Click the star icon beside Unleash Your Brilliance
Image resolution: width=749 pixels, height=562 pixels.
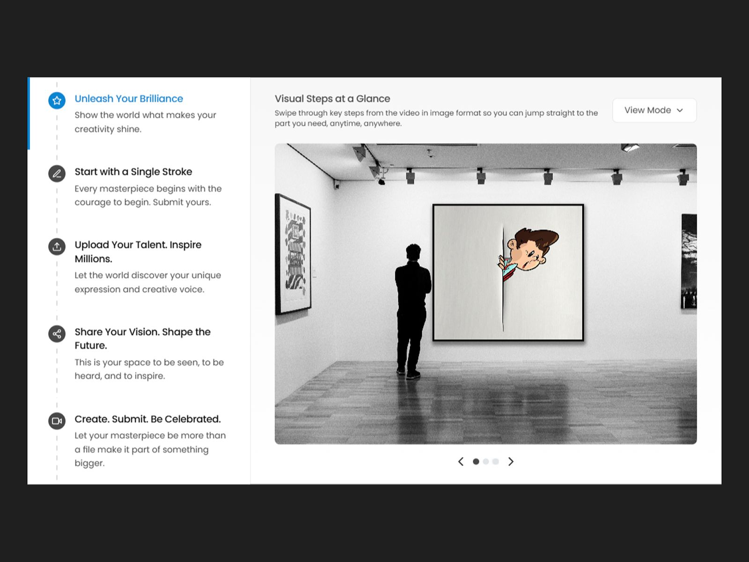coord(57,100)
